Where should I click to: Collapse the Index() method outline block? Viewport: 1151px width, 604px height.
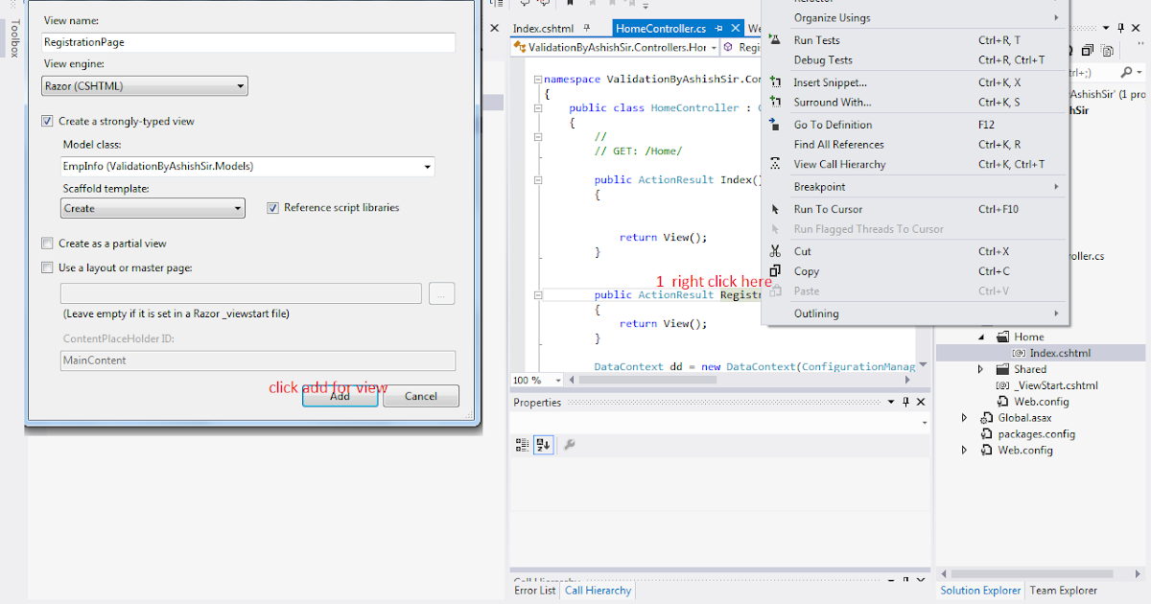538,179
